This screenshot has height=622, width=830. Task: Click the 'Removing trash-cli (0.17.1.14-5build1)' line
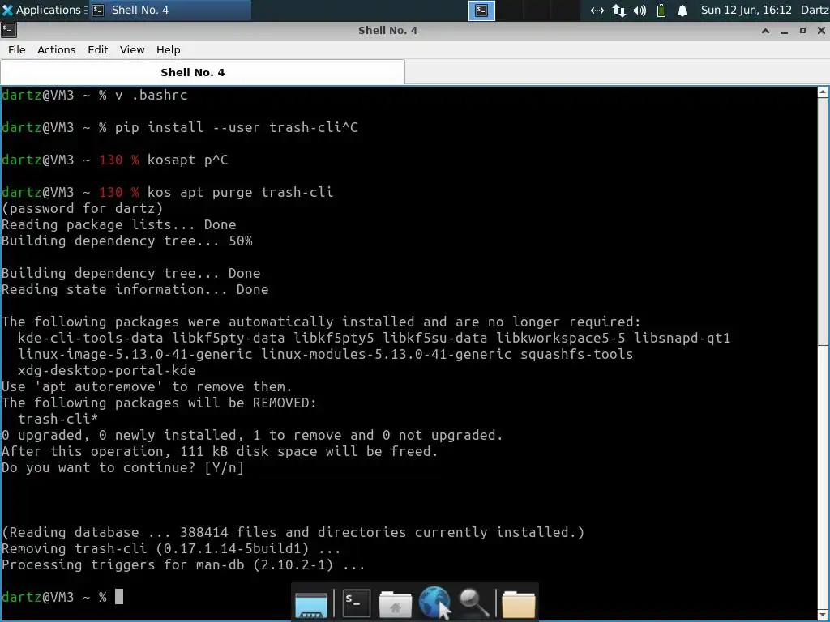[x=171, y=548]
